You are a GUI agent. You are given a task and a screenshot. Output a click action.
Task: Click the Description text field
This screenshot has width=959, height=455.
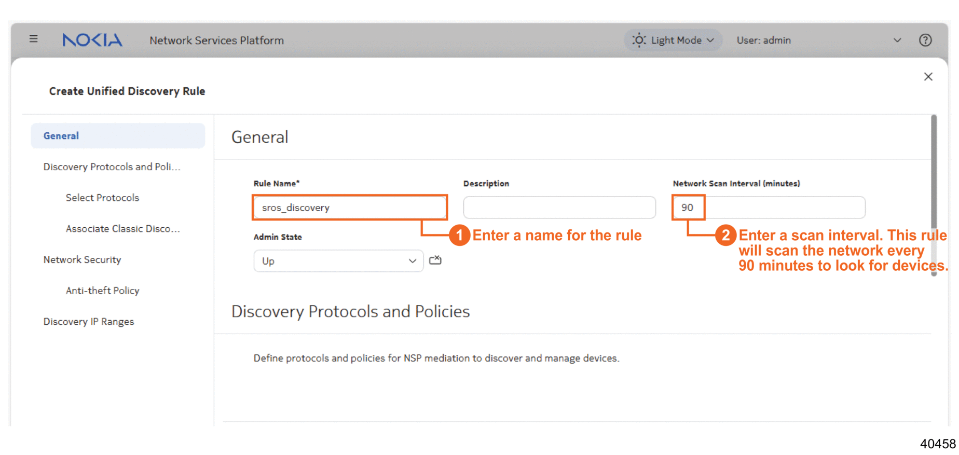tap(559, 208)
